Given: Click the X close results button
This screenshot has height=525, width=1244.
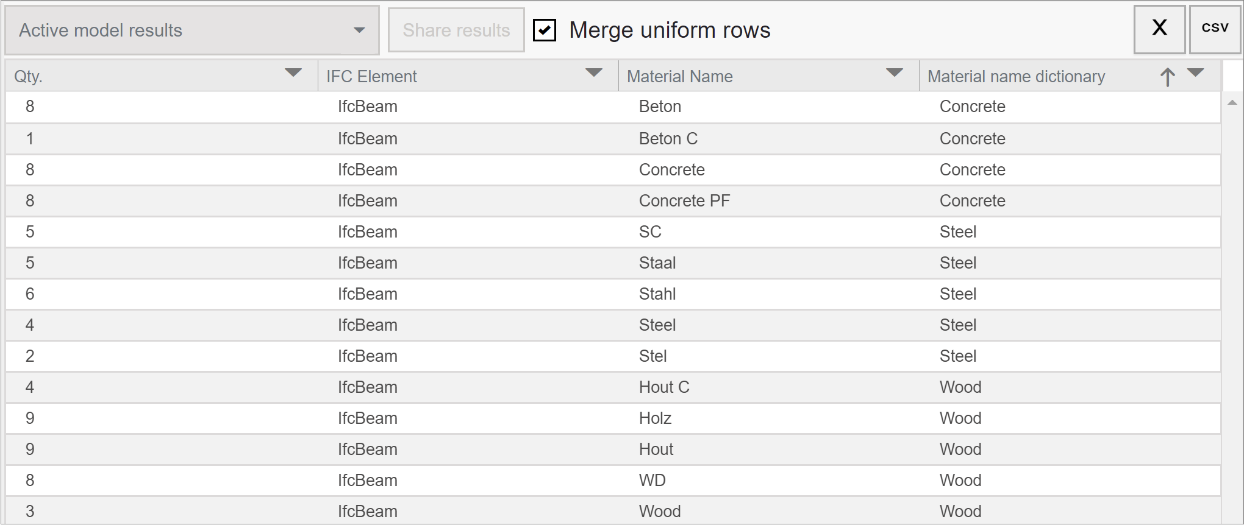Looking at the screenshot, I should pos(1159,29).
